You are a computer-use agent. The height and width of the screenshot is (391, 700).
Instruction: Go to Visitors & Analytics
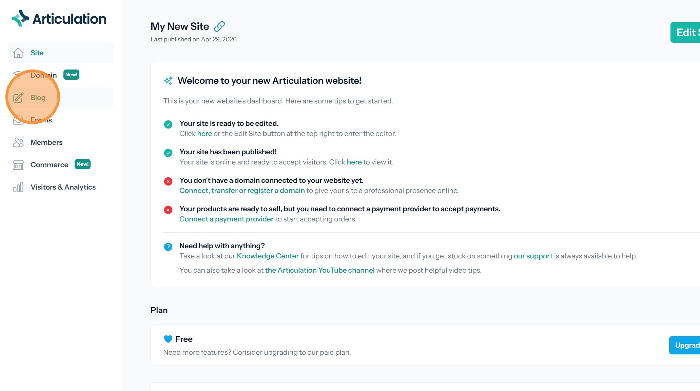[x=63, y=187]
